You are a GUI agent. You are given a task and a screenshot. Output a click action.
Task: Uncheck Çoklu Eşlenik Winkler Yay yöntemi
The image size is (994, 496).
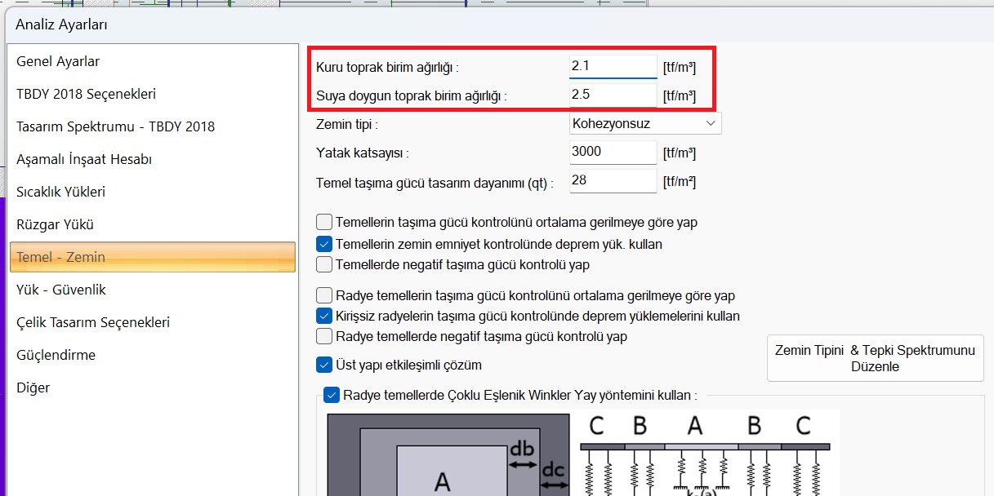coord(332,396)
